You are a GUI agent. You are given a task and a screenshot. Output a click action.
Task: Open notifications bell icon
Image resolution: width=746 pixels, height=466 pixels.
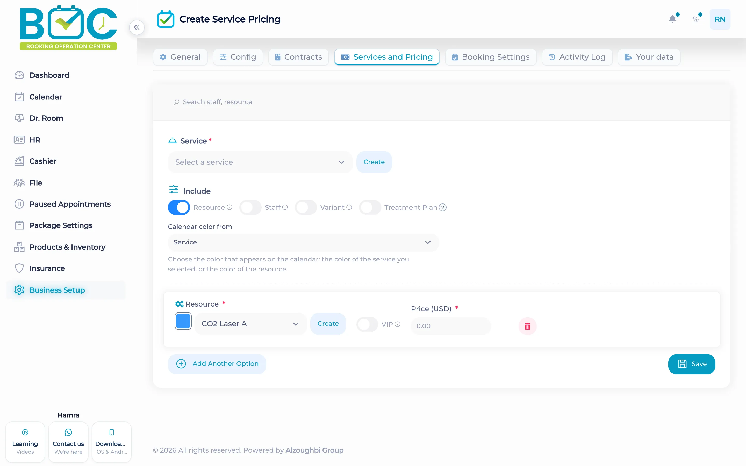(672, 19)
